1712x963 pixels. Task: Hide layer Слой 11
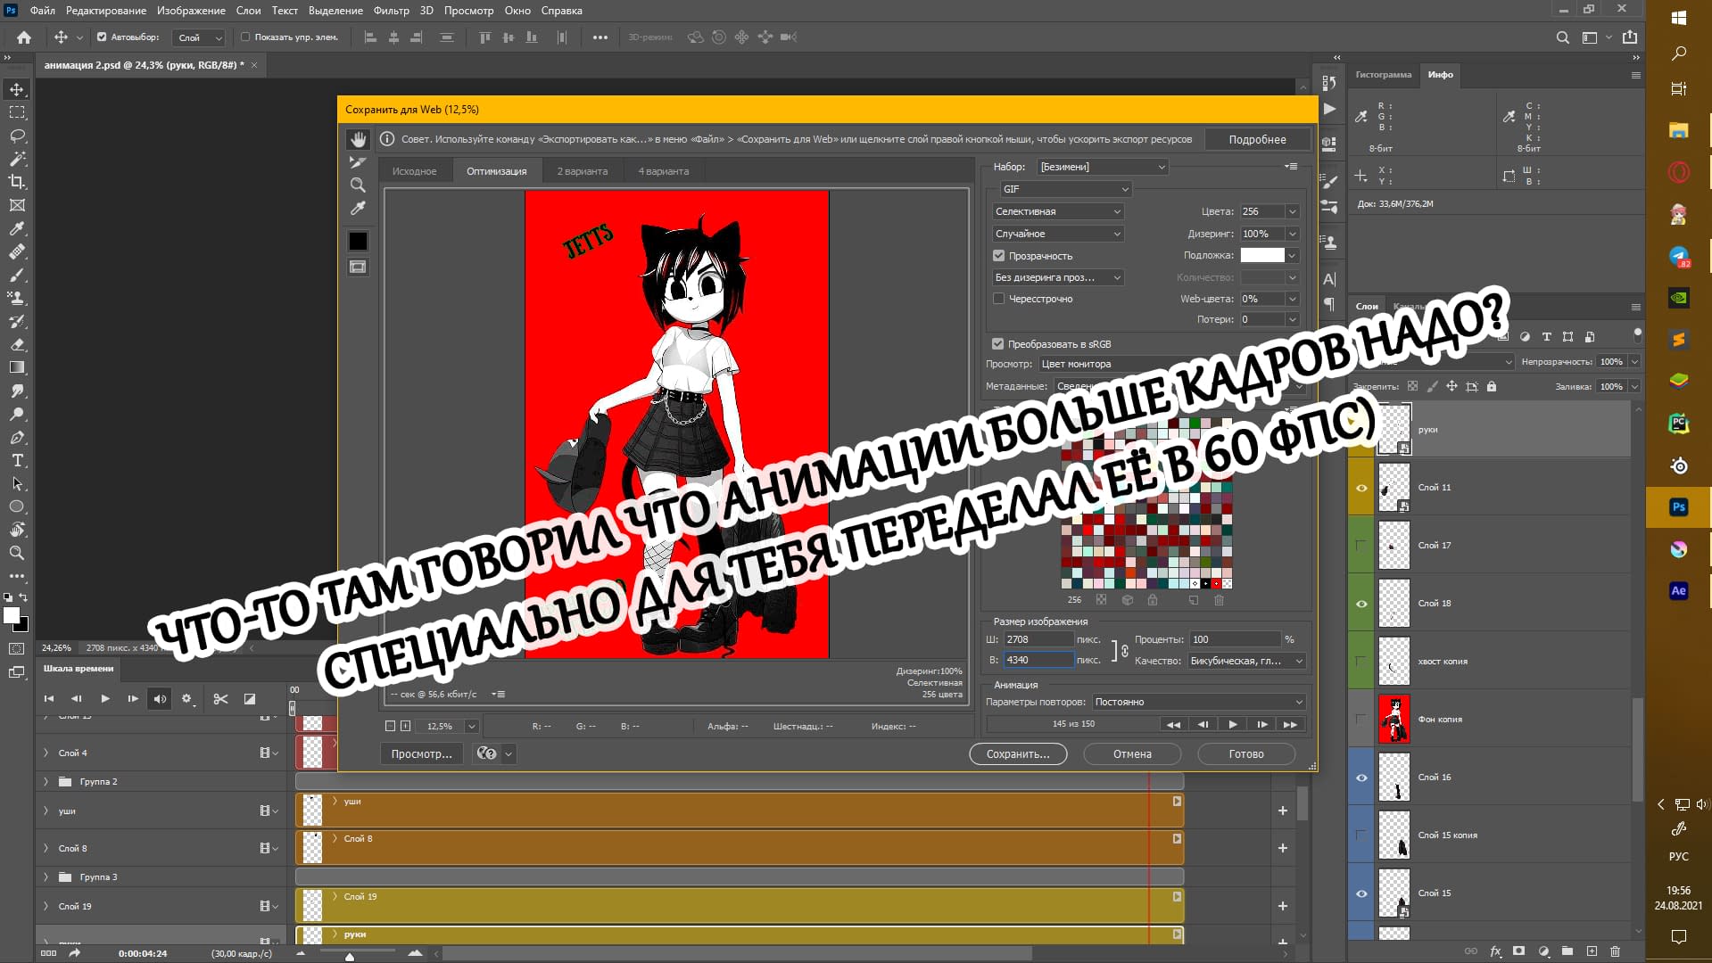pos(1361,488)
